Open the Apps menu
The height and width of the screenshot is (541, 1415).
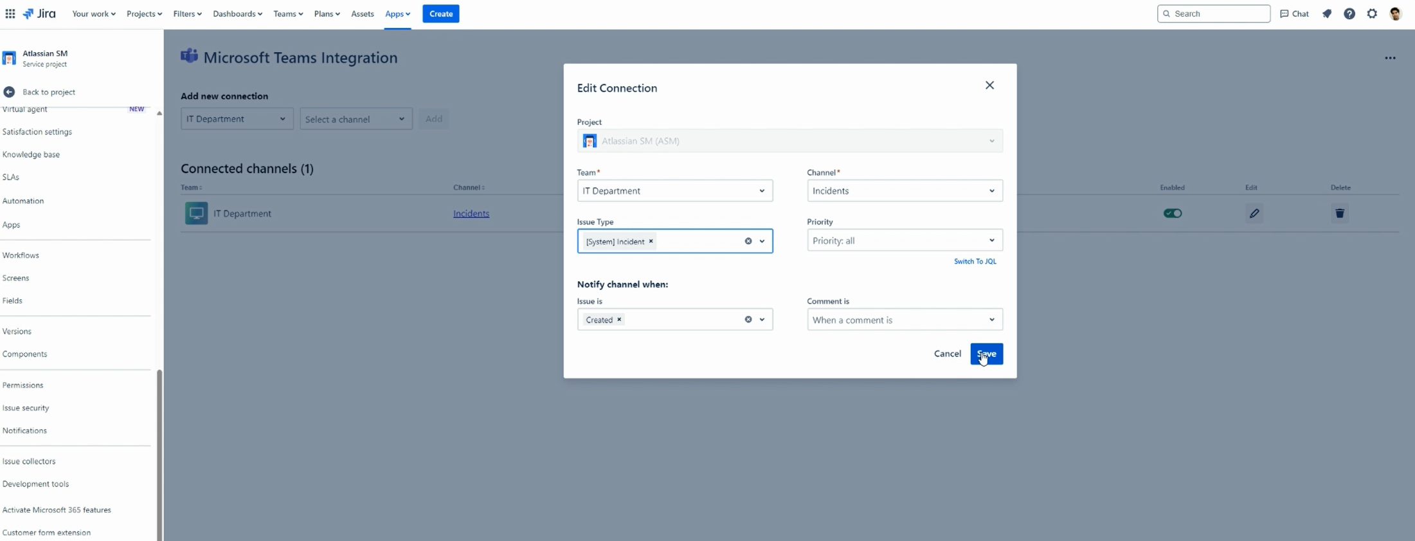[x=397, y=14]
